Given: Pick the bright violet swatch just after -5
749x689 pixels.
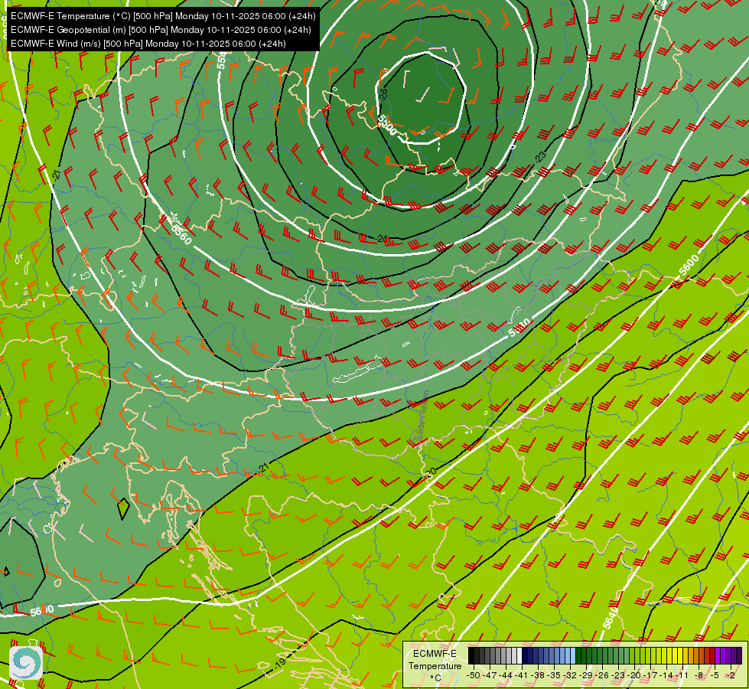Looking at the screenshot, I should (718, 655).
